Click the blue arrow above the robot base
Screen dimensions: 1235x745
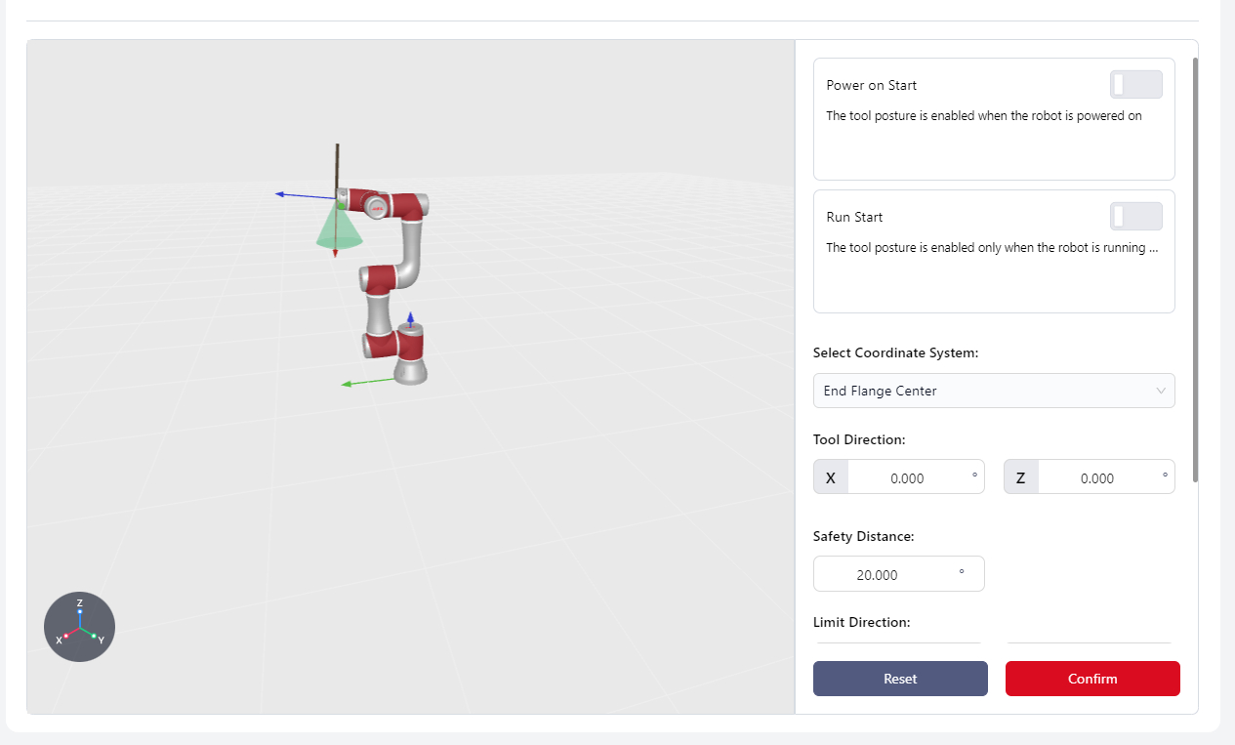pyautogui.click(x=411, y=319)
